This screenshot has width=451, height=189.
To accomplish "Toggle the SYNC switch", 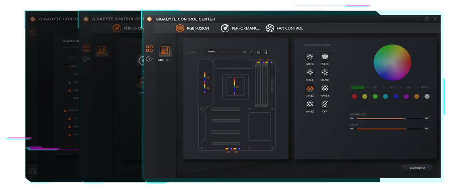I will (168, 60).
